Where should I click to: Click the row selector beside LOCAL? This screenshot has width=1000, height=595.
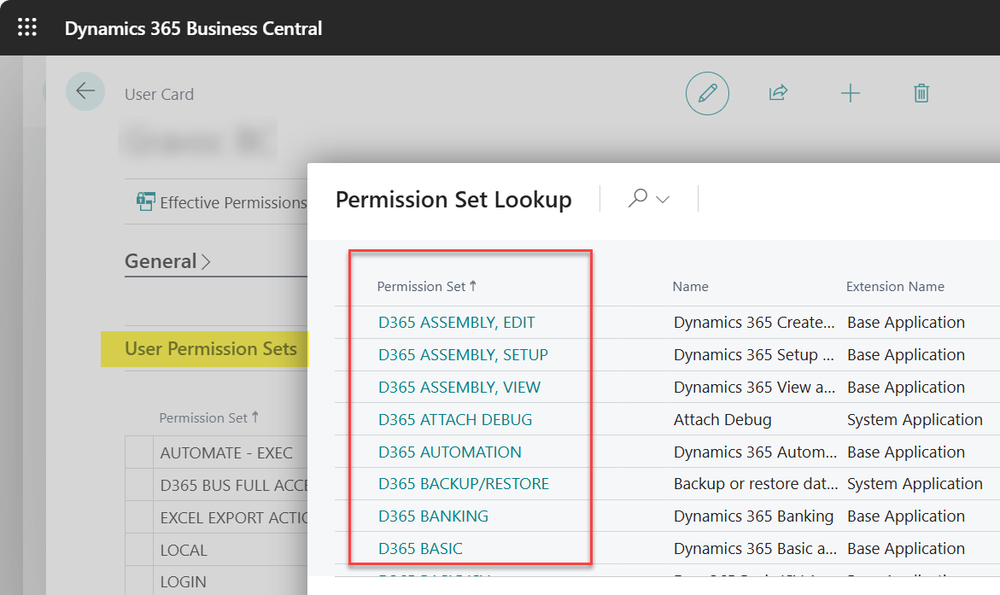pos(139,550)
